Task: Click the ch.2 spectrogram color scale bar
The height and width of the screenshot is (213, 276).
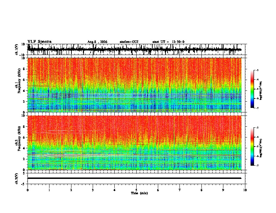Action: click(252, 147)
